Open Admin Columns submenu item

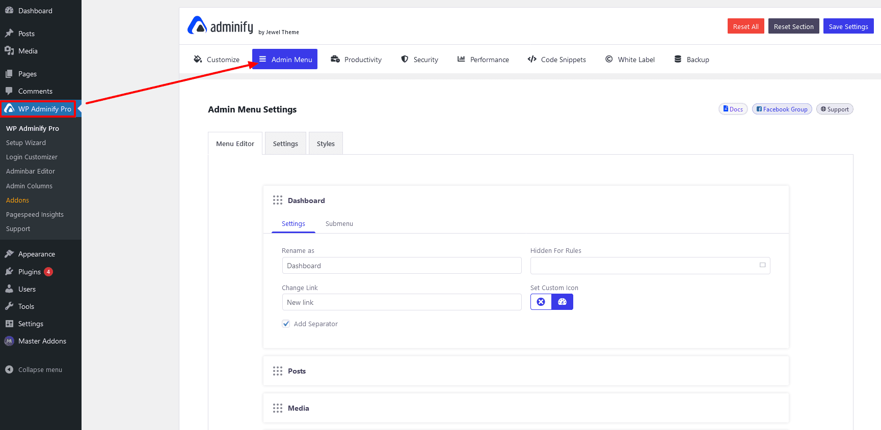[29, 186]
